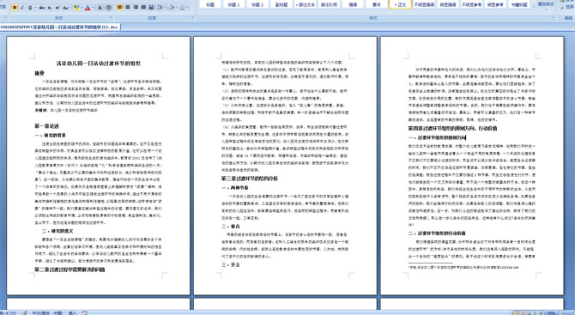
Task: Open the change case Aa dropdown
Action: [66, 8]
